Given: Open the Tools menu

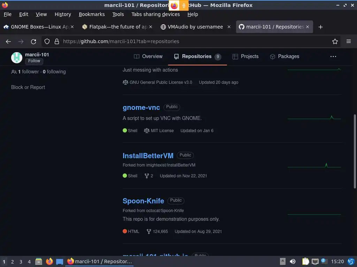Looking at the screenshot, I should pyautogui.click(x=118, y=14).
